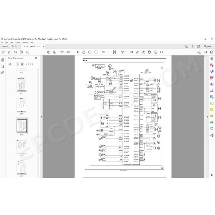Open the Edit menu
This screenshot has height=215, width=215.
pos(6,42)
